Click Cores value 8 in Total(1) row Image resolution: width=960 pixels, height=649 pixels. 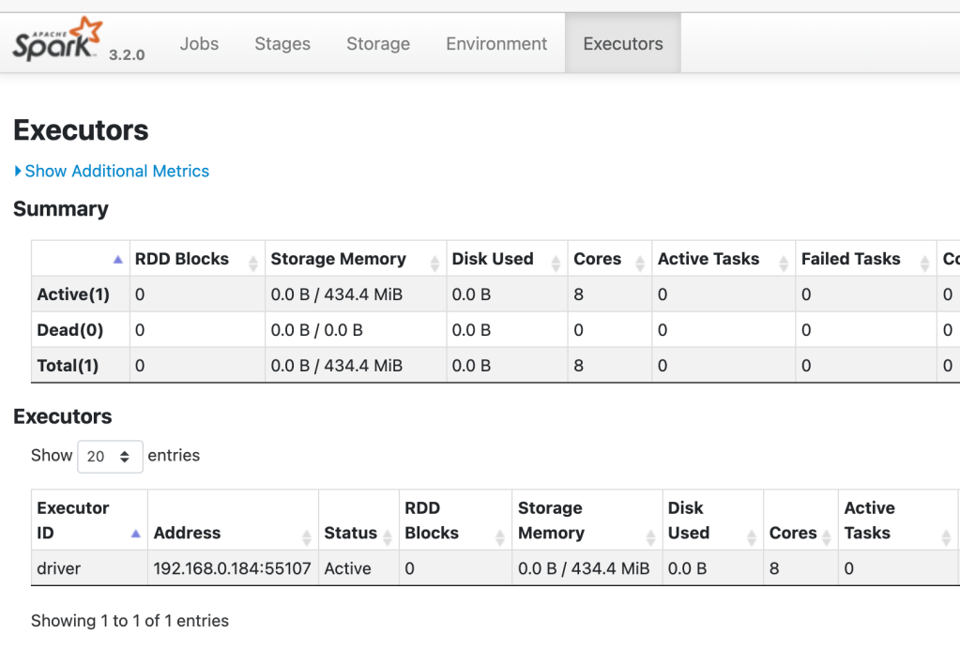[579, 365]
